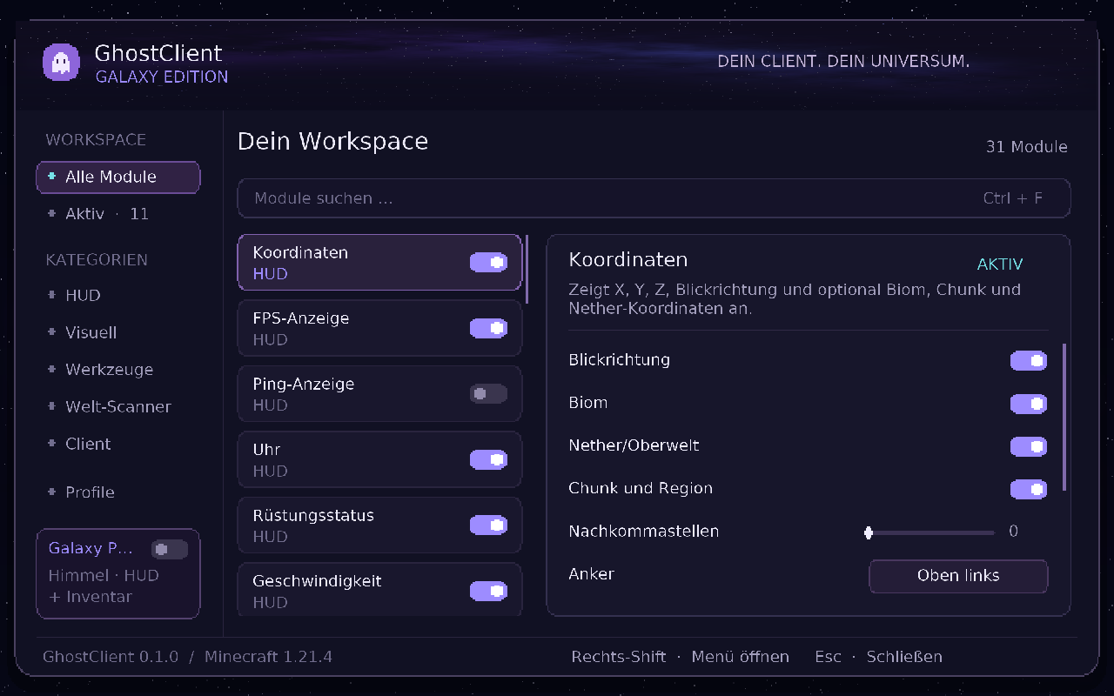Select Alle Module in the sidebar

pyautogui.click(x=118, y=177)
